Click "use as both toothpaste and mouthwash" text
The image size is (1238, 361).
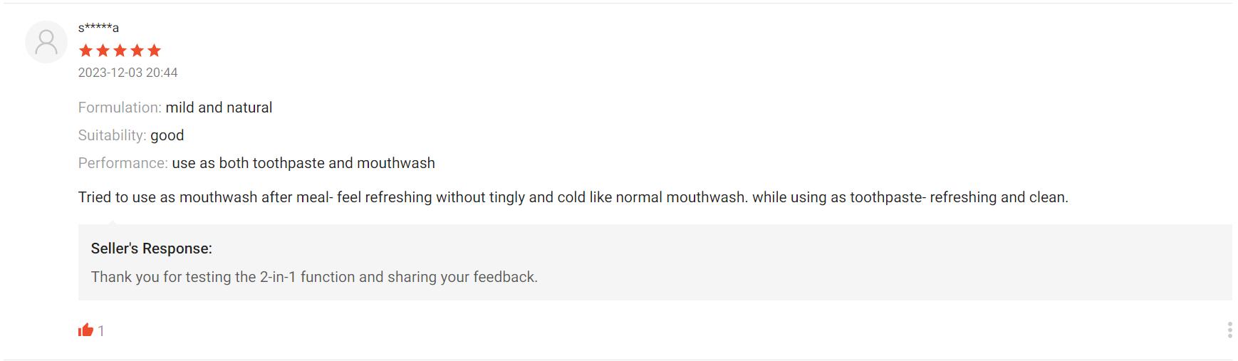pyautogui.click(x=303, y=163)
